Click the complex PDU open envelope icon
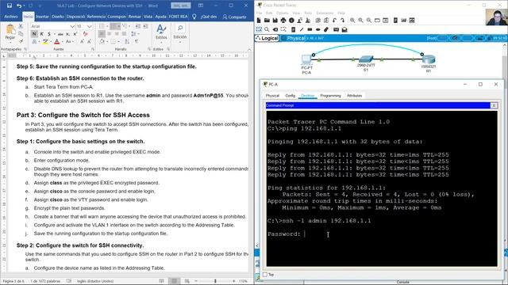508x285 pixels. pos(344,29)
